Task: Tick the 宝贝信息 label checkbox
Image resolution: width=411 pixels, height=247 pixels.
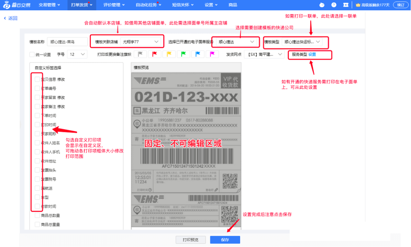Action: click(37, 79)
